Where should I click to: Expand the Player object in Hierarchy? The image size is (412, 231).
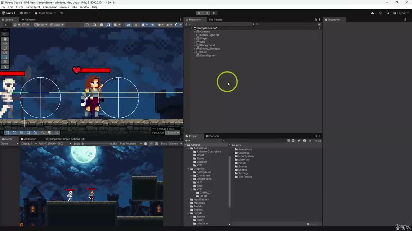coord(195,38)
